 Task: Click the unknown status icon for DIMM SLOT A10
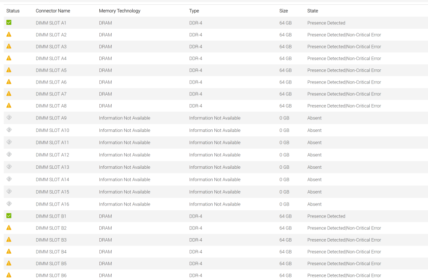pos(9,130)
